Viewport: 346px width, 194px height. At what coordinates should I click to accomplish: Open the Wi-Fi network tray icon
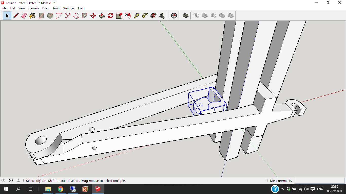[301, 189]
